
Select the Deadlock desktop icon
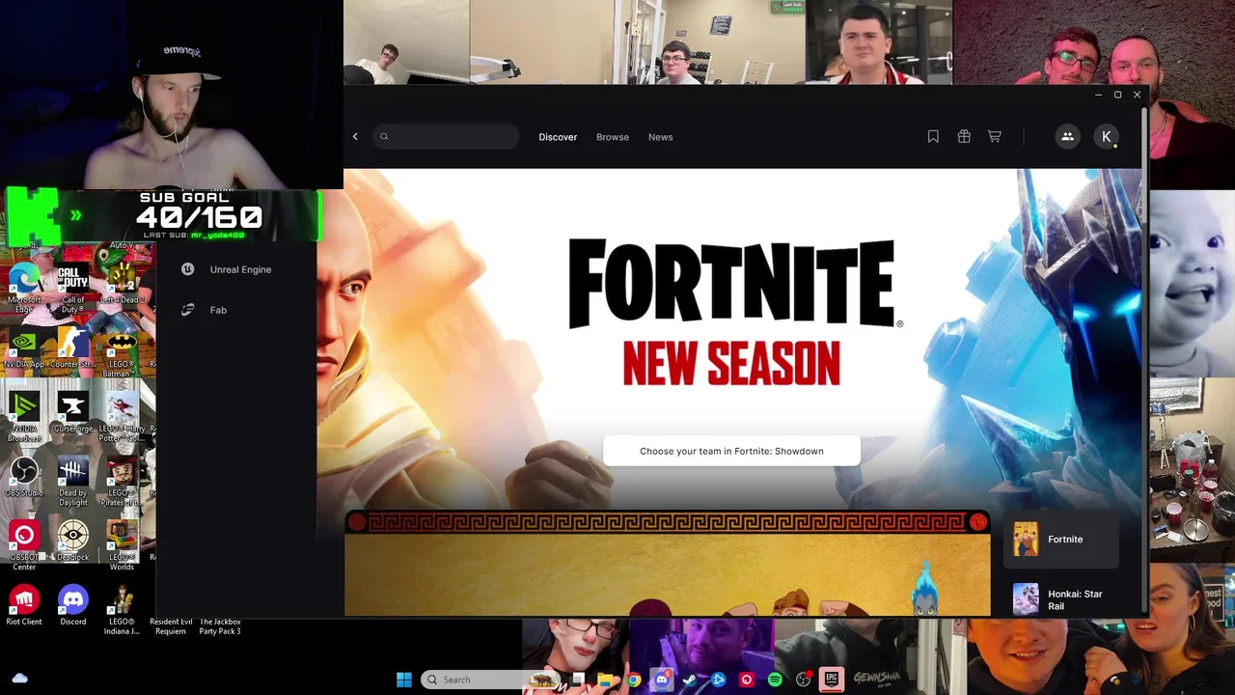pyautogui.click(x=73, y=542)
